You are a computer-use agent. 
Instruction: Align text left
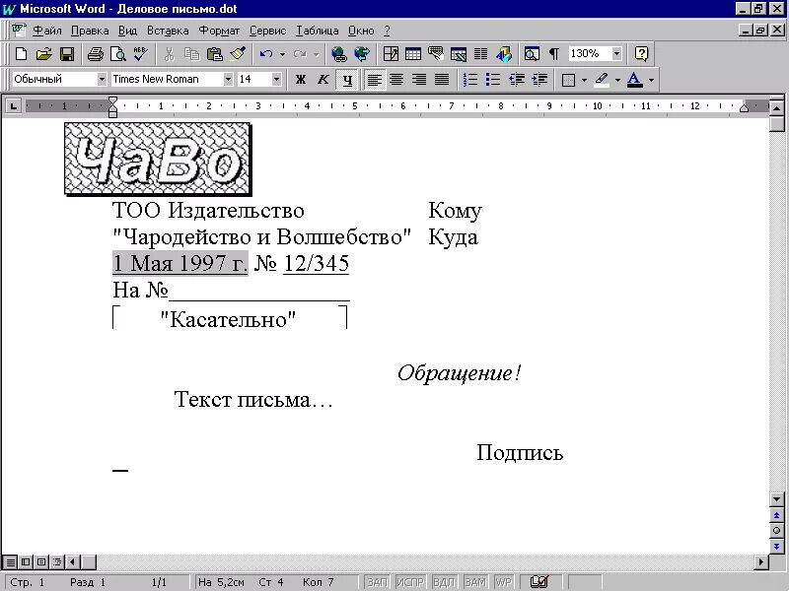click(374, 80)
